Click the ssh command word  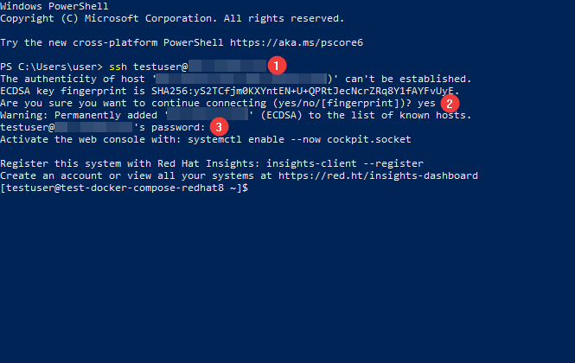(x=118, y=67)
